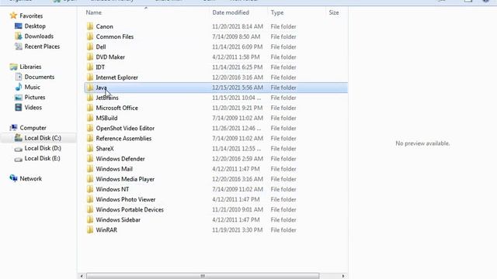
Task: Select Local Disk (E:) in sidebar
Action: click(x=42, y=158)
